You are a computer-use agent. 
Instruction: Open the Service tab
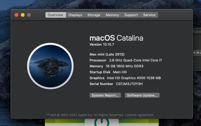click(x=149, y=15)
